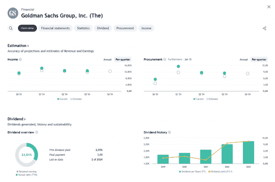Click the Dividend yield (FY) legend swatch
This screenshot has height=182, width=275.
click(x=209, y=171)
